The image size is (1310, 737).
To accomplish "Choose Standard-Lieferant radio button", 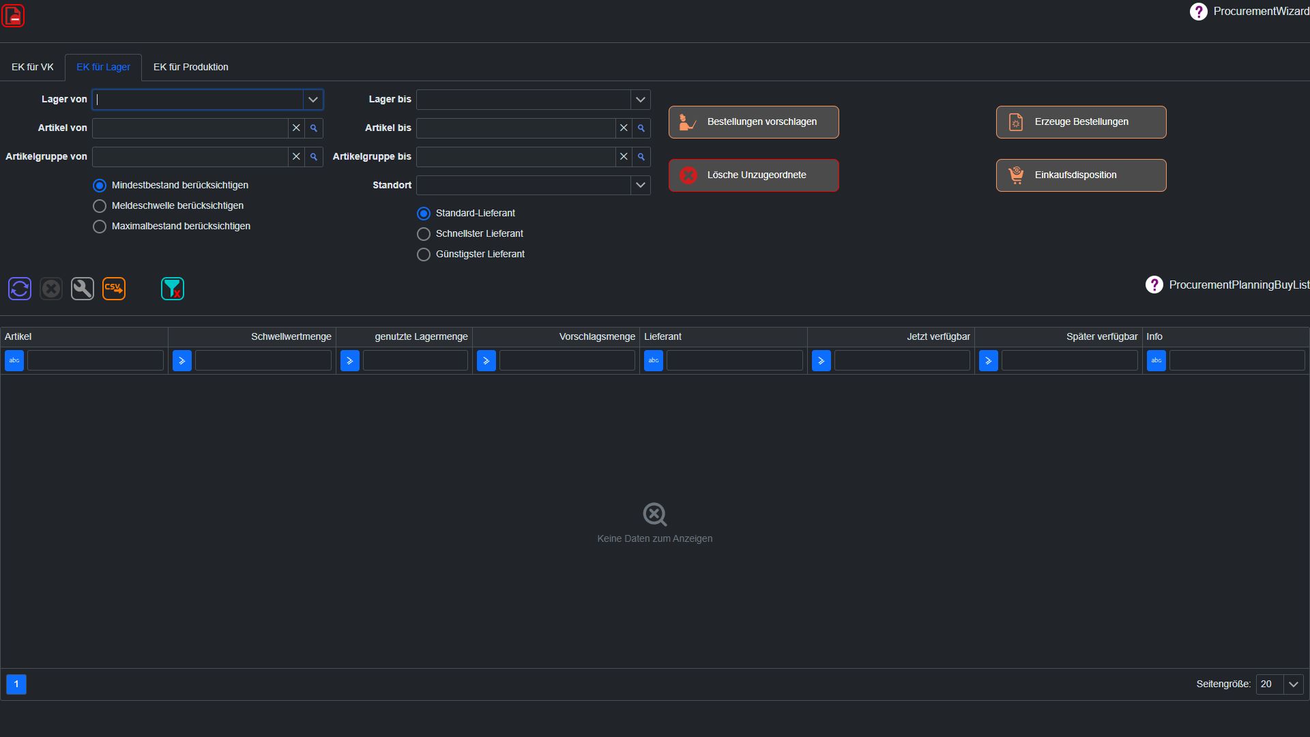I will click(424, 214).
